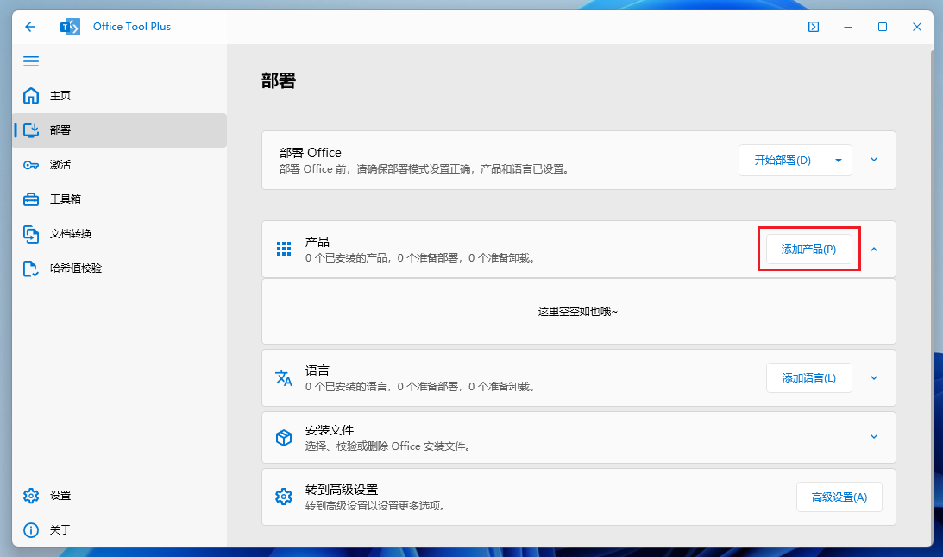Click the home icon beside 主页

(31, 96)
